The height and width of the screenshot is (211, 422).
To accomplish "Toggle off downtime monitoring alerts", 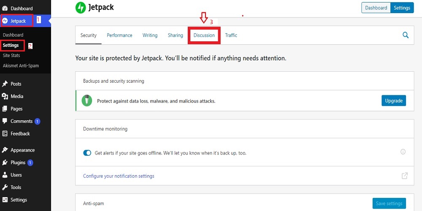I will 87,153.
